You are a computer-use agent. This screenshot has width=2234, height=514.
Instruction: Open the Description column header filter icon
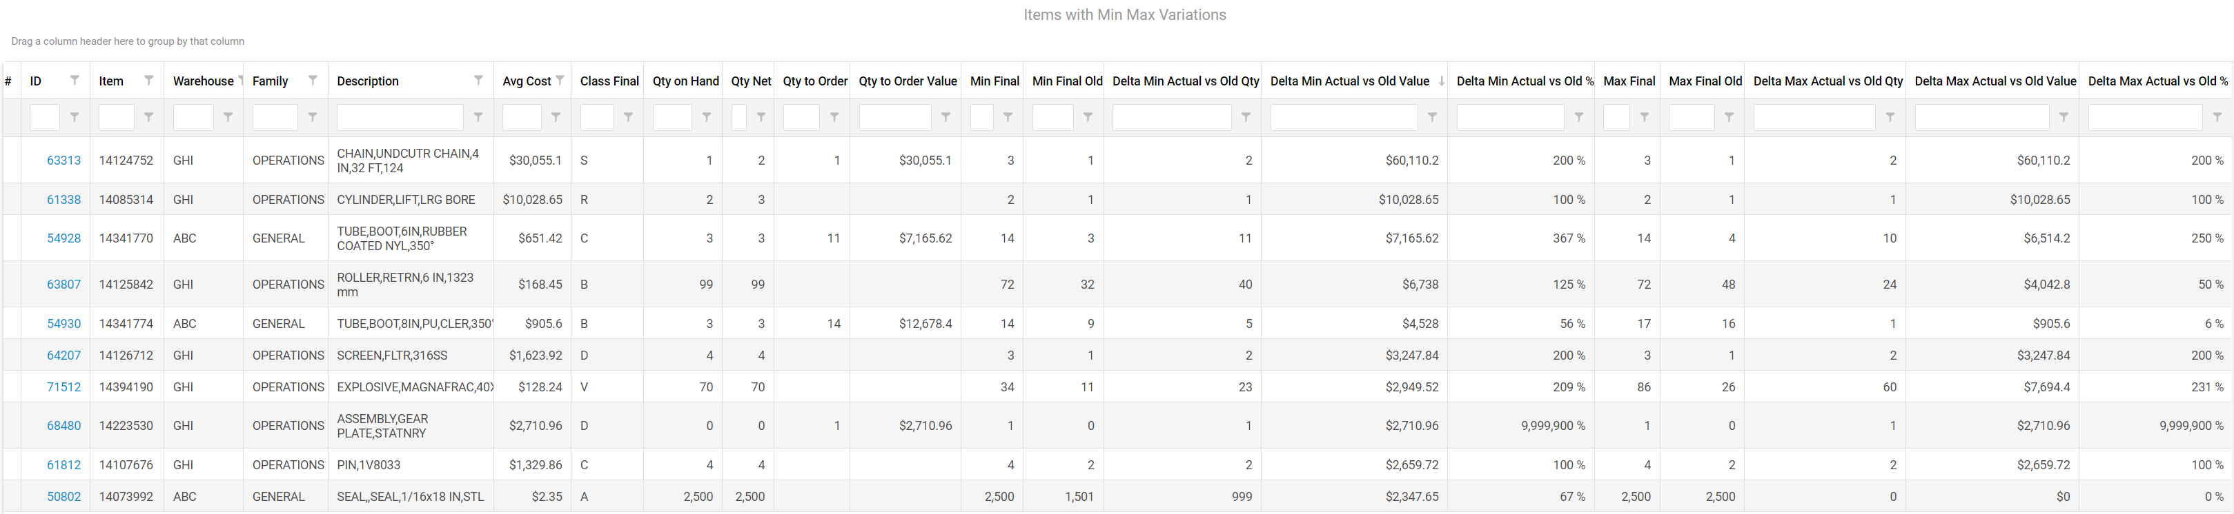point(479,81)
